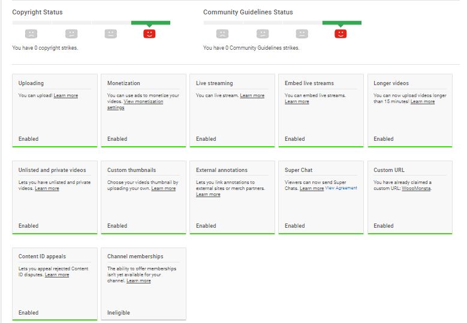
Task: Open Learn more link in Uploading card
Action: (x=66, y=95)
